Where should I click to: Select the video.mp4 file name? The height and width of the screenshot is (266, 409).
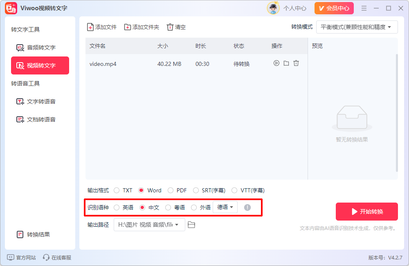coord(103,64)
